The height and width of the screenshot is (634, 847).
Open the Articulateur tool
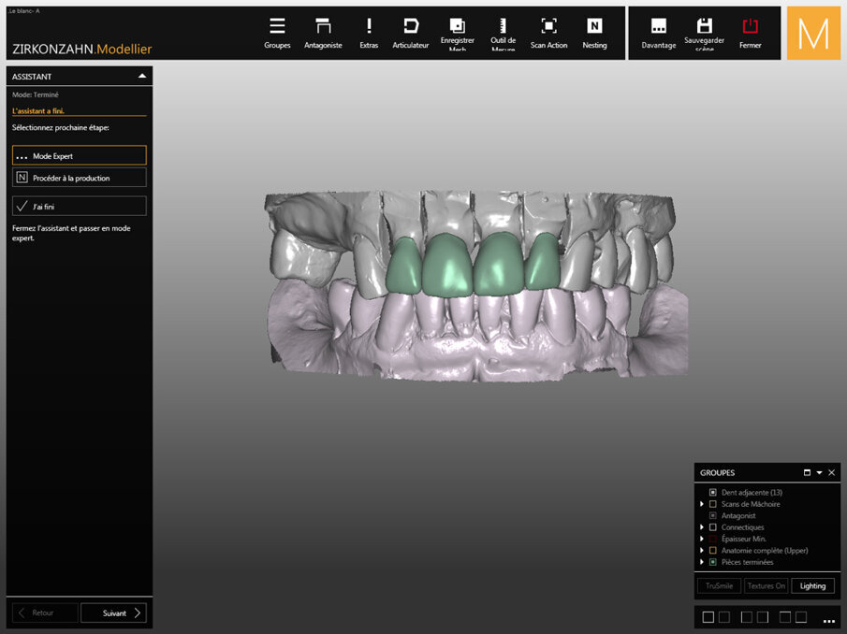411,31
